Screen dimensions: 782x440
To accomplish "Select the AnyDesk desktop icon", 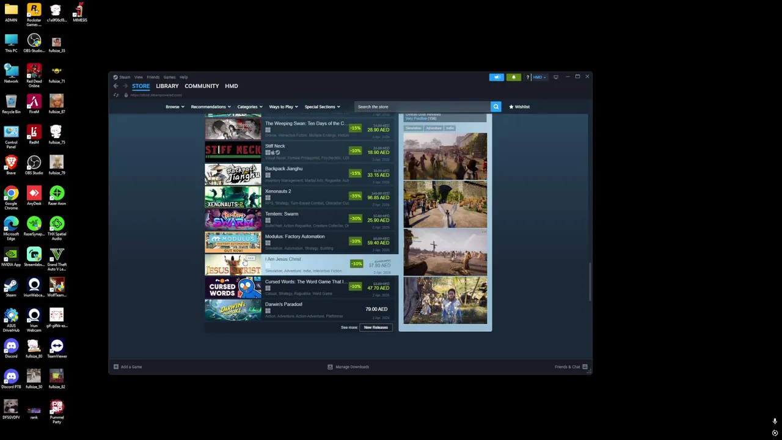I will point(34,196).
